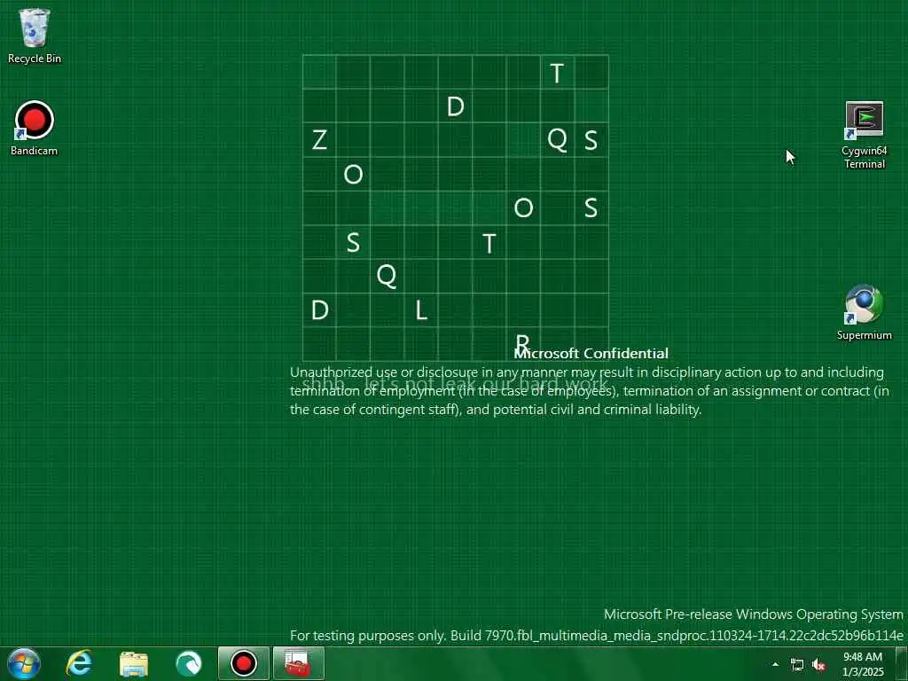
Task: Select the O tile in the O S row
Action: tap(523, 208)
